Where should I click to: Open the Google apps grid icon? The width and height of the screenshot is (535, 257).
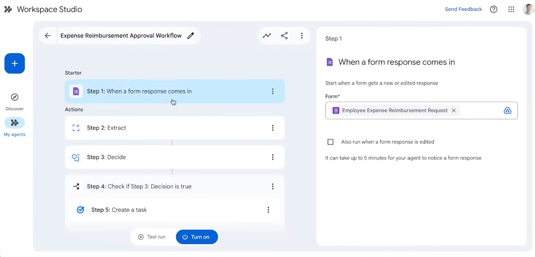click(511, 9)
